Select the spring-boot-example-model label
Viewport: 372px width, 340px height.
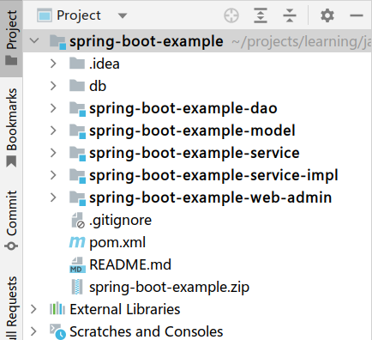coord(192,131)
